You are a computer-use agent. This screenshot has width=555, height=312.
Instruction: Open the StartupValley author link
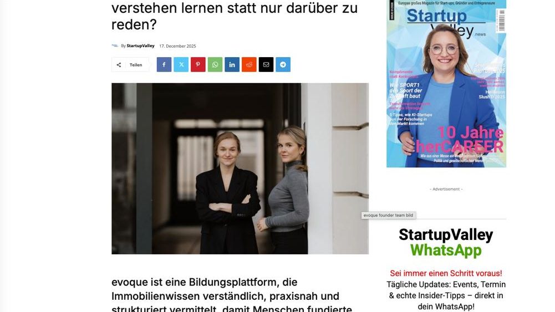[140, 45]
